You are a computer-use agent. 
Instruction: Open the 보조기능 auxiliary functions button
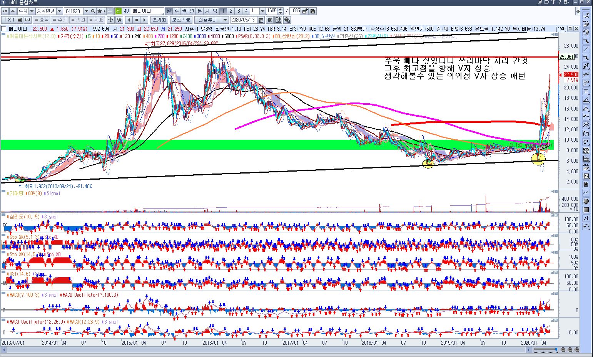pos(181,20)
